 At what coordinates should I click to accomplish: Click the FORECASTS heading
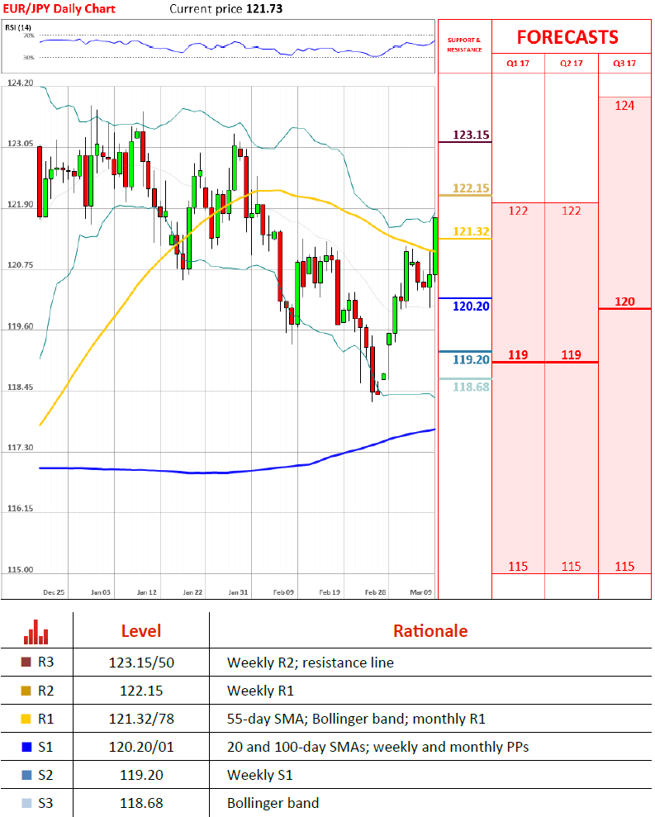(567, 37)
